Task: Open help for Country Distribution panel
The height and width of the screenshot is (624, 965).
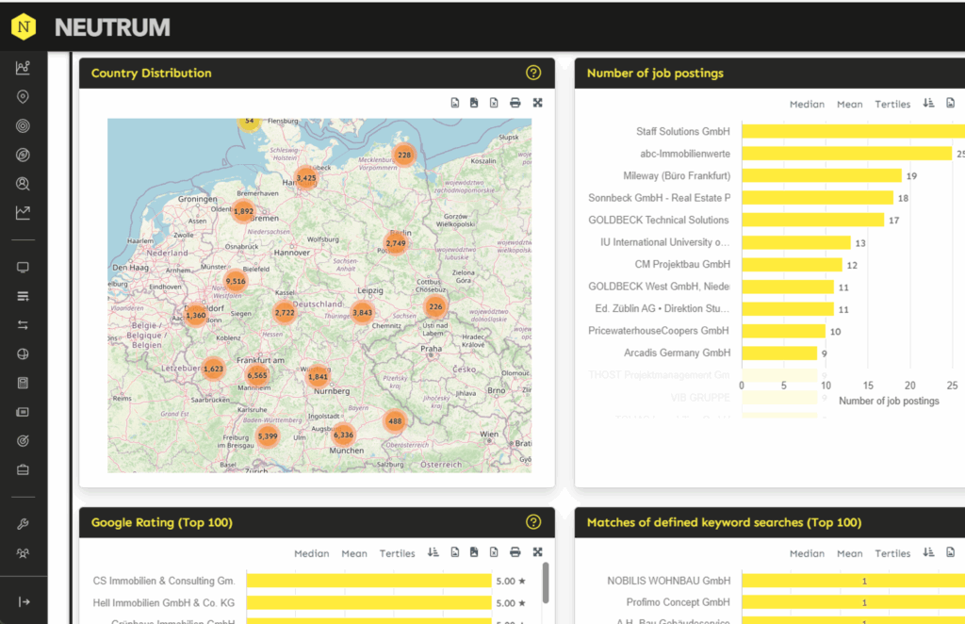Action: point(533,73)
